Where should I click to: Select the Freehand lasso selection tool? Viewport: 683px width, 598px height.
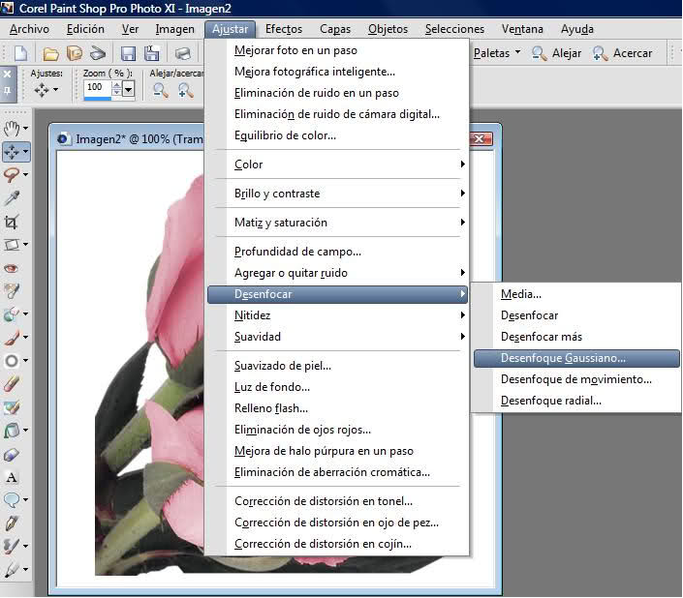coord(12,175)
